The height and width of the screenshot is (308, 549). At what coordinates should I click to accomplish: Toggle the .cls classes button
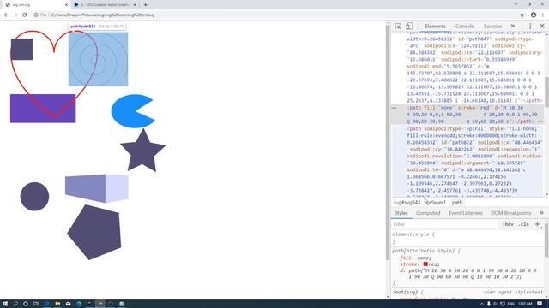point(524,224)
